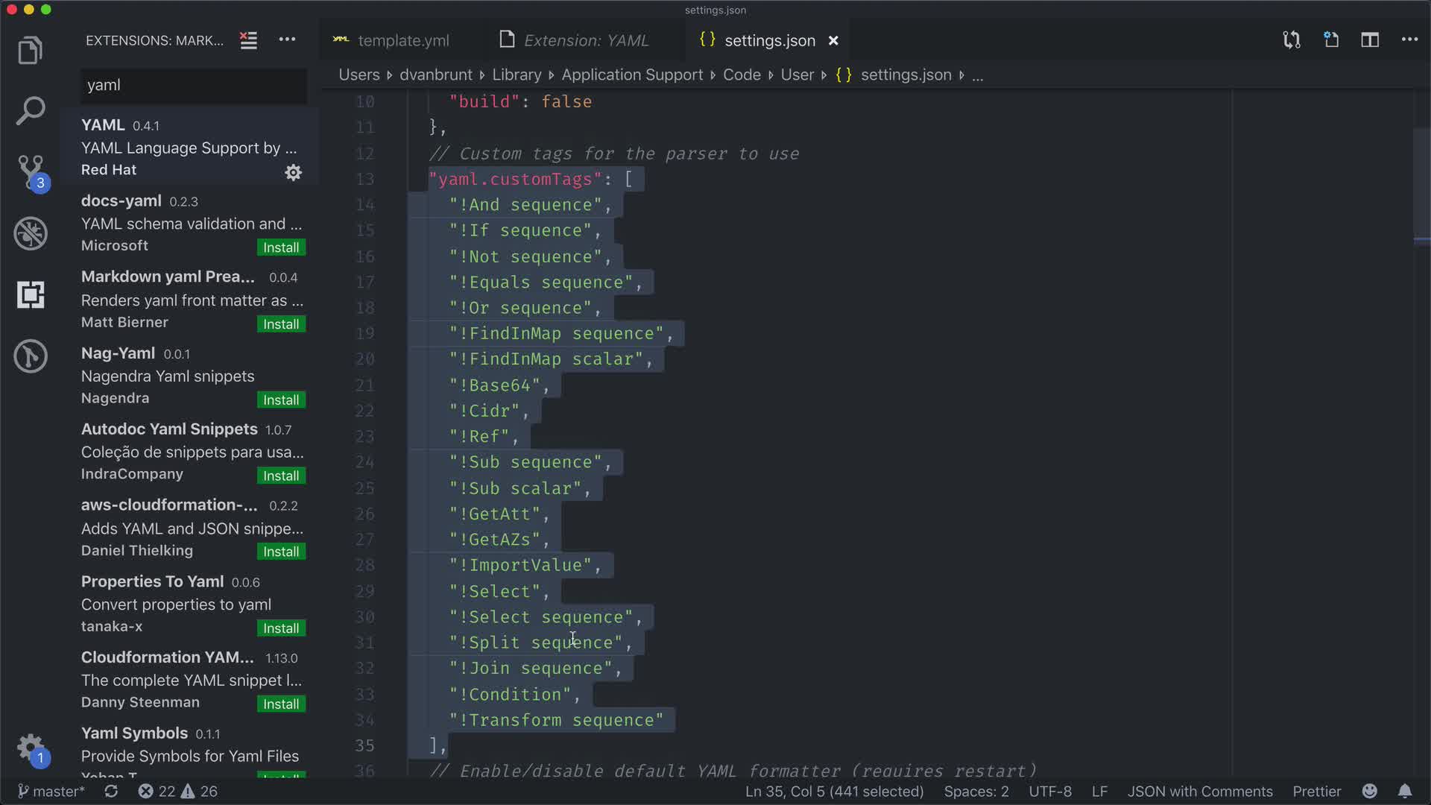Open editor more actions ellipsis menu
The width and height of the screenshot is (1431, 805).
(x=1409, y=40)
